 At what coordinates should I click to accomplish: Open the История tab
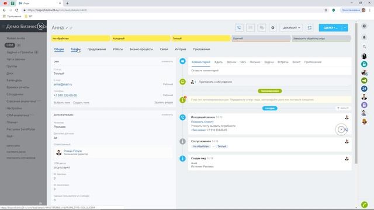[181, 49]
